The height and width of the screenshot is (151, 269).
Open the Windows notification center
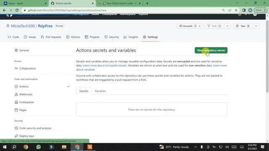click(262, 147)
